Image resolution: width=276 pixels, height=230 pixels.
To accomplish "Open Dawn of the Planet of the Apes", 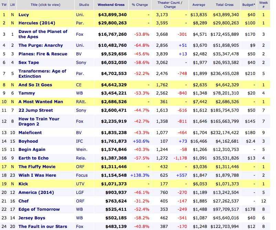I will 43,34.
